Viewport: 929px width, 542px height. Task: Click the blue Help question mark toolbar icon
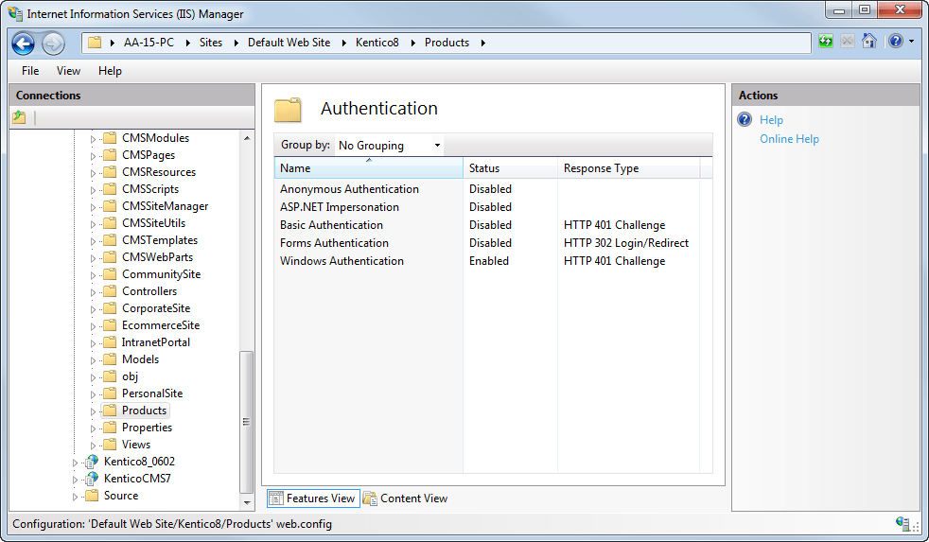coord(896,41)
